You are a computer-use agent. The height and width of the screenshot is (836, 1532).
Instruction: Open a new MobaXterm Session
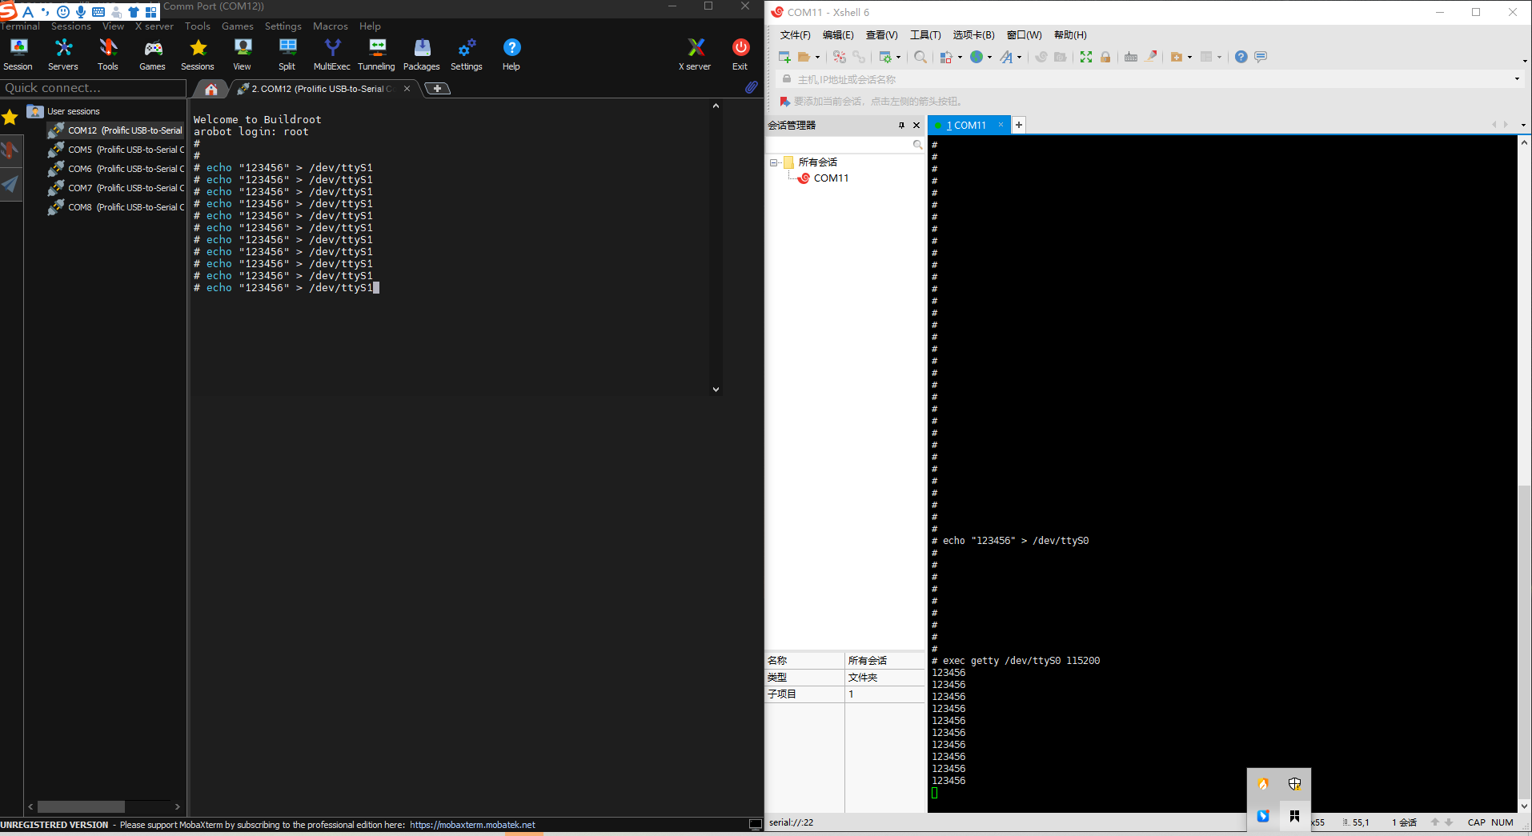18,53
